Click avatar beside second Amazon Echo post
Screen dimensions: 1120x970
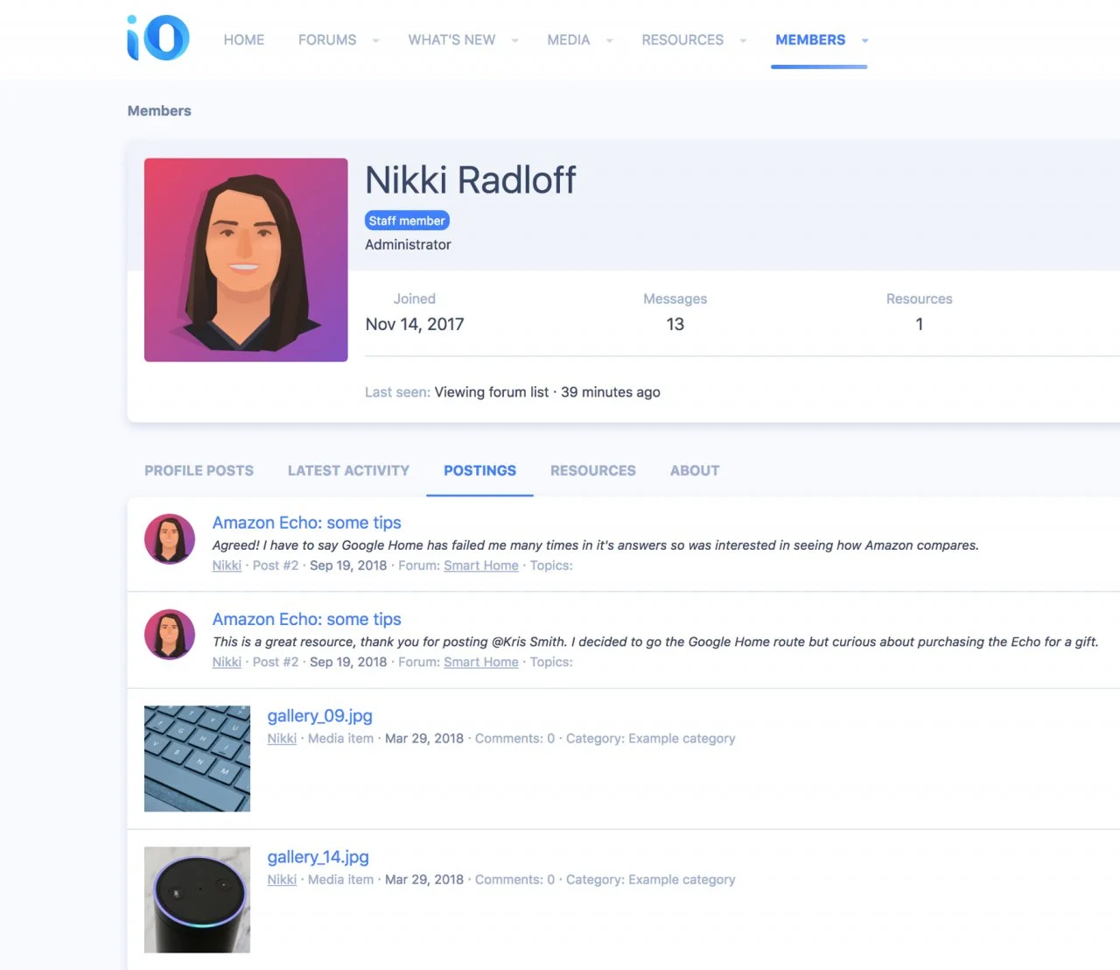pos(170,635)
